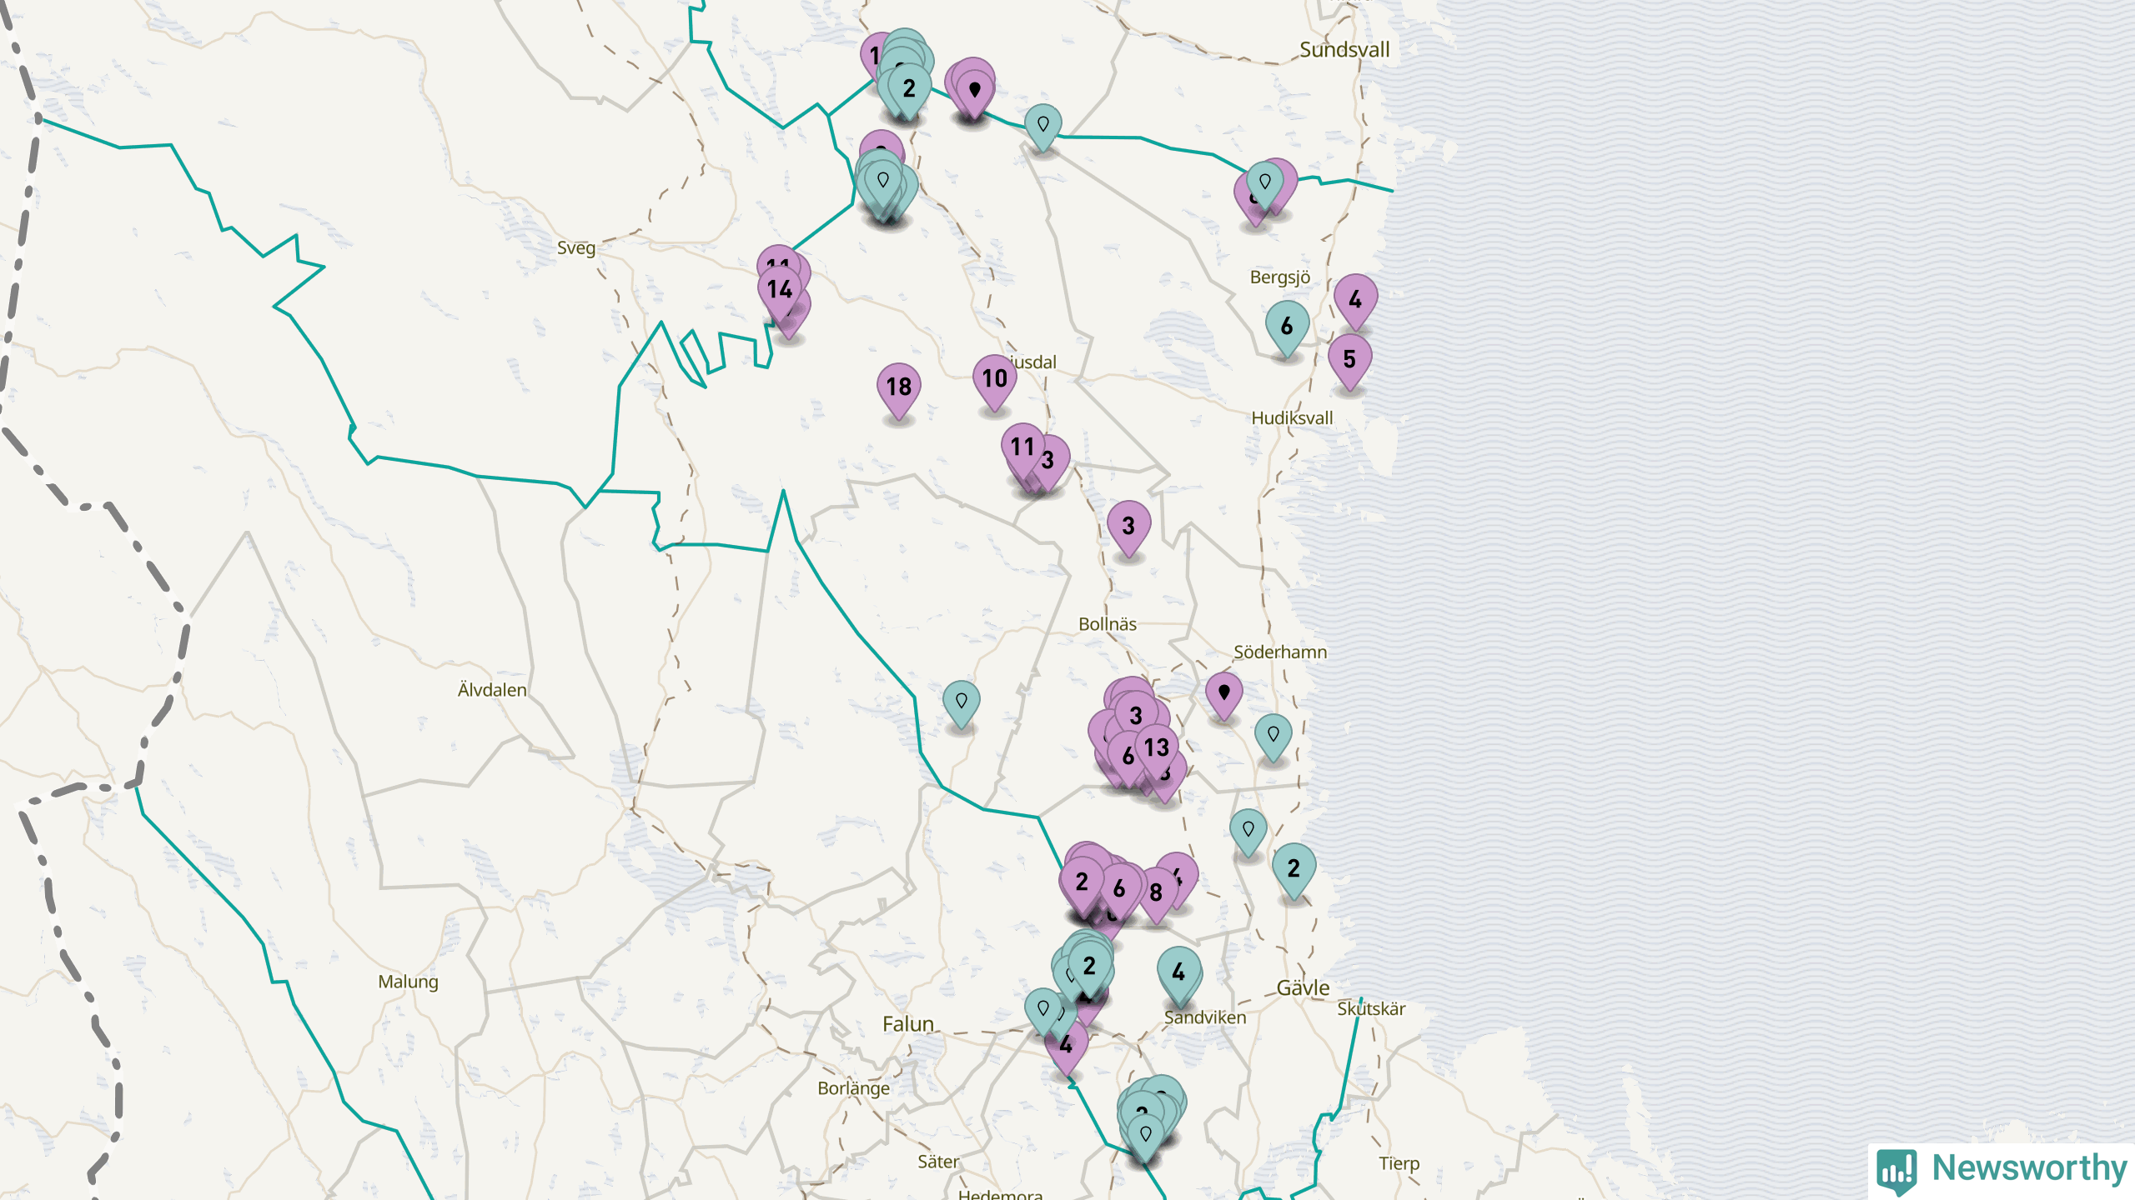Click the purple marker numbered 4 near Falun
The width and height of the screenshot is (2135, 1200).
[1066, 1047]
